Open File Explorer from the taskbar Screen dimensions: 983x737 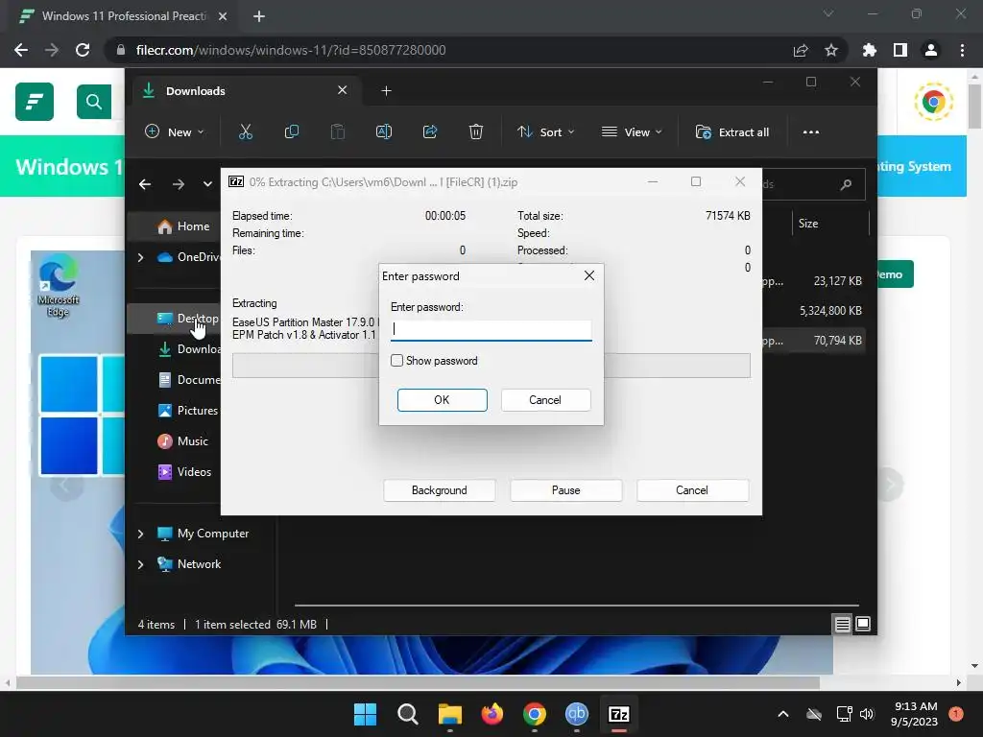click(449, 714)
